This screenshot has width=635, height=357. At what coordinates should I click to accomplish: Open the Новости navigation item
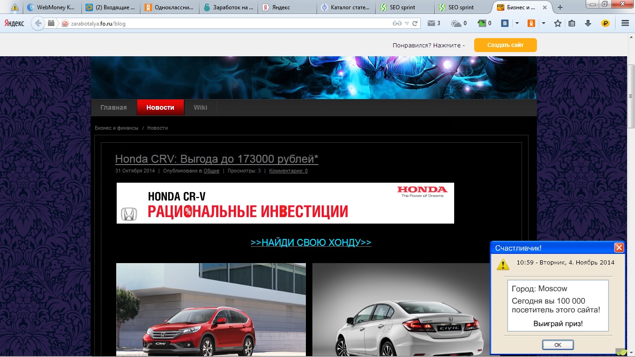point(160,107)
